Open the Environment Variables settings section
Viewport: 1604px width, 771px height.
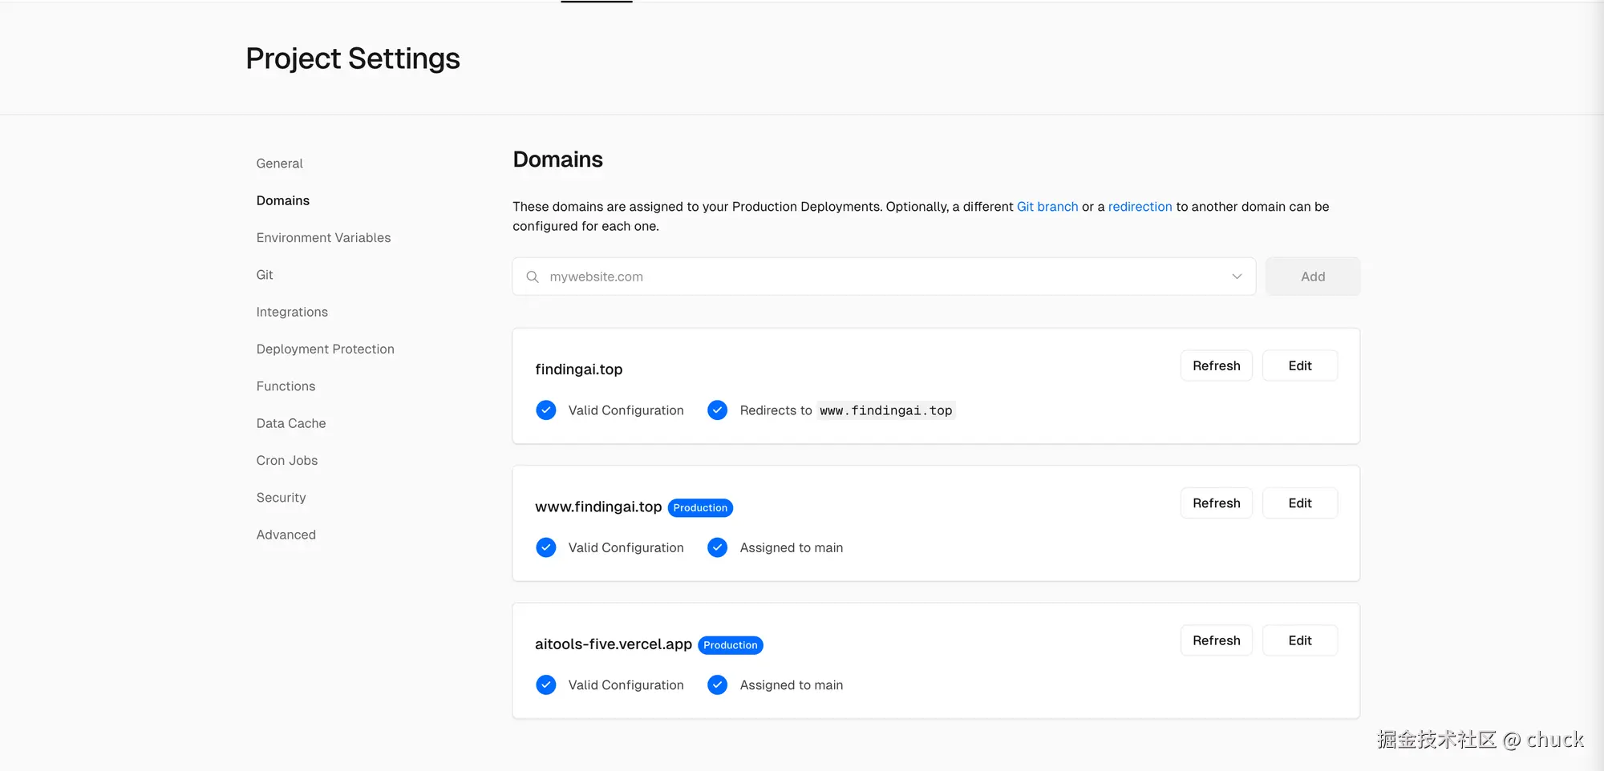(323, 238)
